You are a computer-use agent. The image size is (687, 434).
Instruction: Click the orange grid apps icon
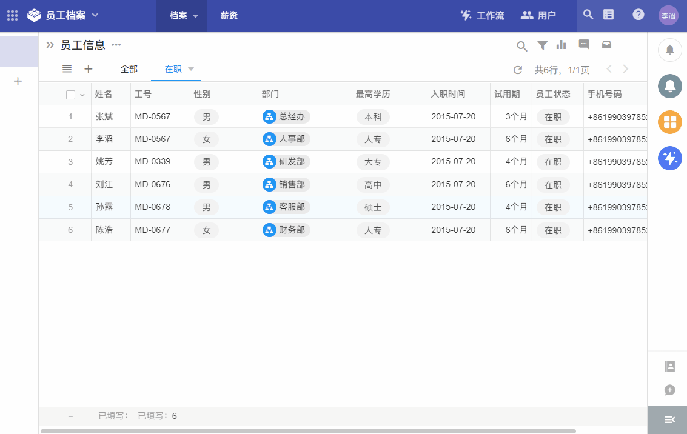point(670,122)
